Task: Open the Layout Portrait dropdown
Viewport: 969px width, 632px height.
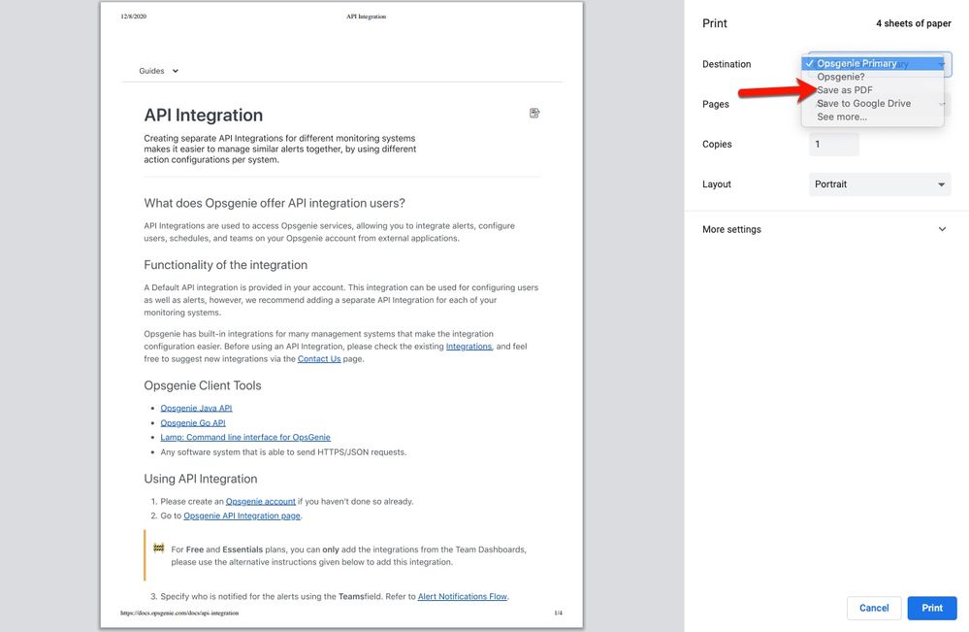Action: click(880, 184)
